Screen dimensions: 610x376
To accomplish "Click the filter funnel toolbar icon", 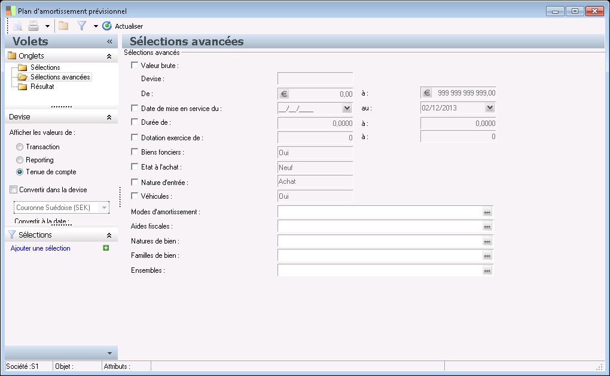I will coord(82,26).
